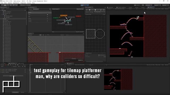The width and height of the screenshot is (170, 95).
Task: Open the Layers dropdown in top toolbar
Action: (x=158, y=5)
